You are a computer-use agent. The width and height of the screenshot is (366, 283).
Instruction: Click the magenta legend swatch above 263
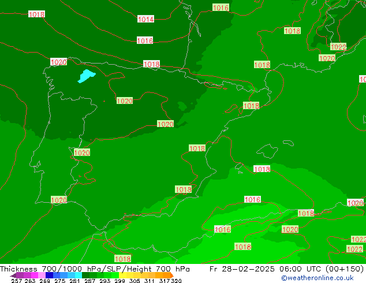tap(35, 275)
